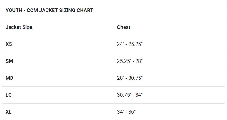Click the word Size in the header
Viewport: 227px width, 120px height.
click(27, 27)
